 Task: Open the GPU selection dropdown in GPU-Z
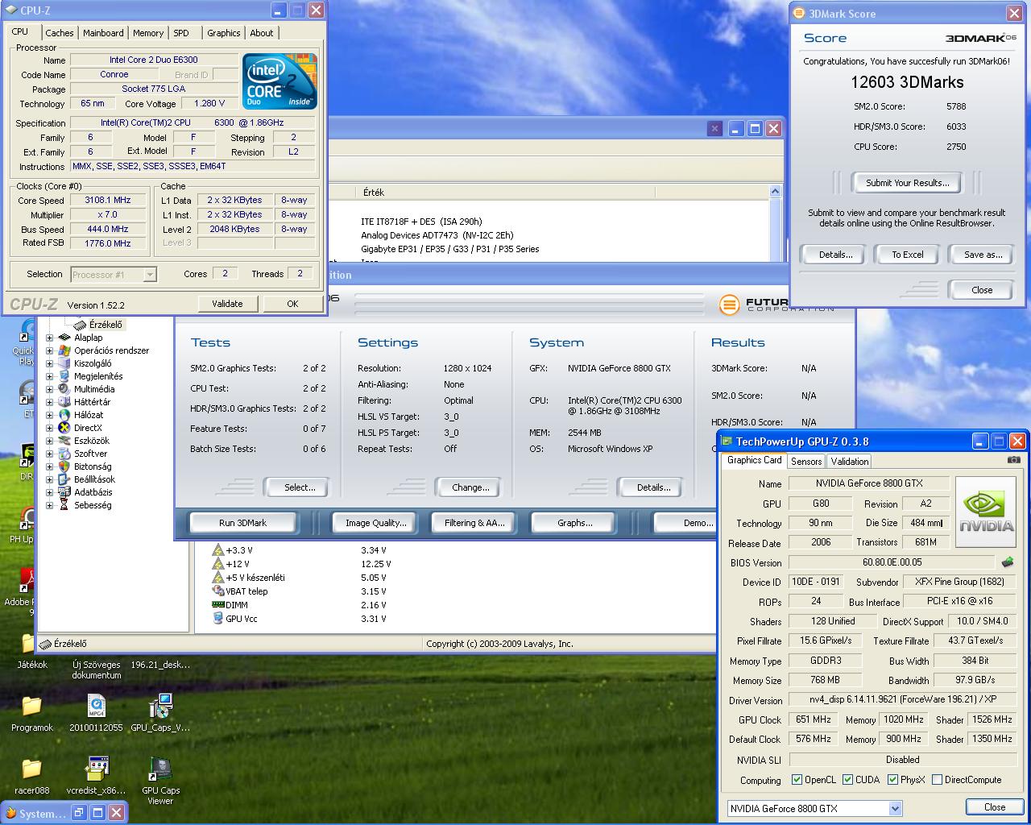895,808
